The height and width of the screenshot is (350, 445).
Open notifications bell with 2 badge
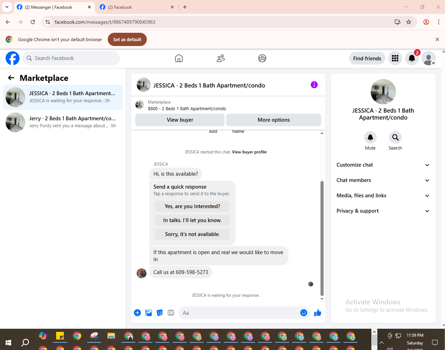[x=412, y=58]
